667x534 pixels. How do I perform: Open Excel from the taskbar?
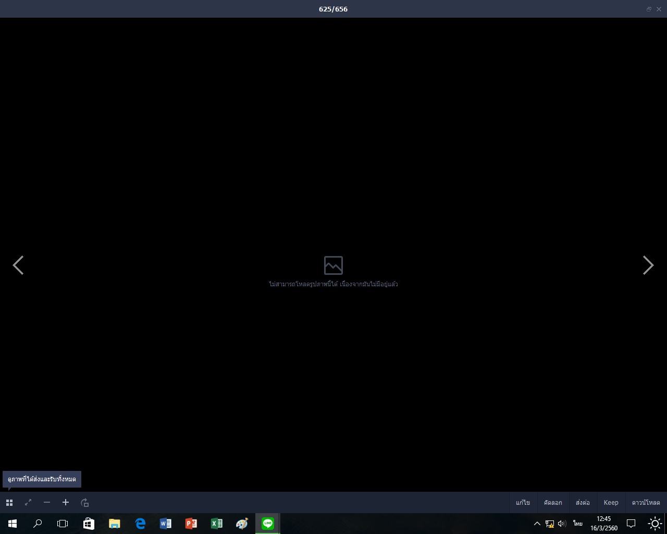(216, 524)
